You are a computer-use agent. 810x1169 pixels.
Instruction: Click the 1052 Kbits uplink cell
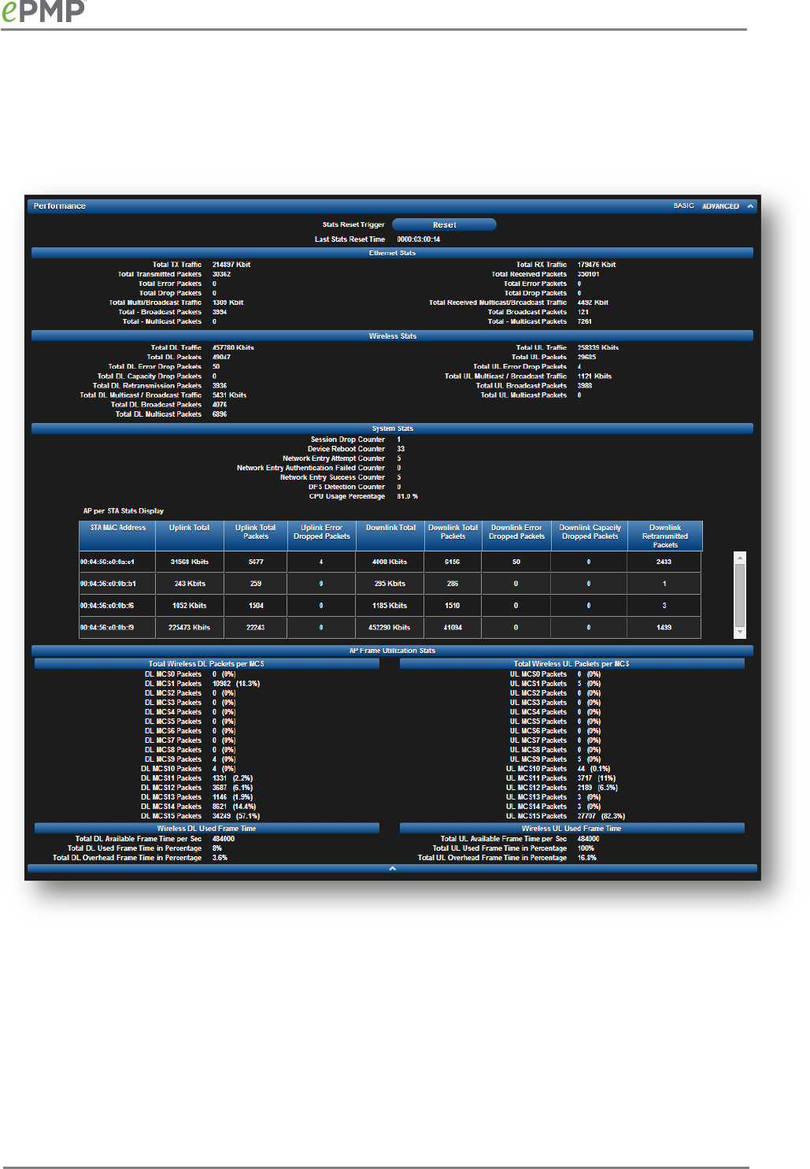[190, 606]
